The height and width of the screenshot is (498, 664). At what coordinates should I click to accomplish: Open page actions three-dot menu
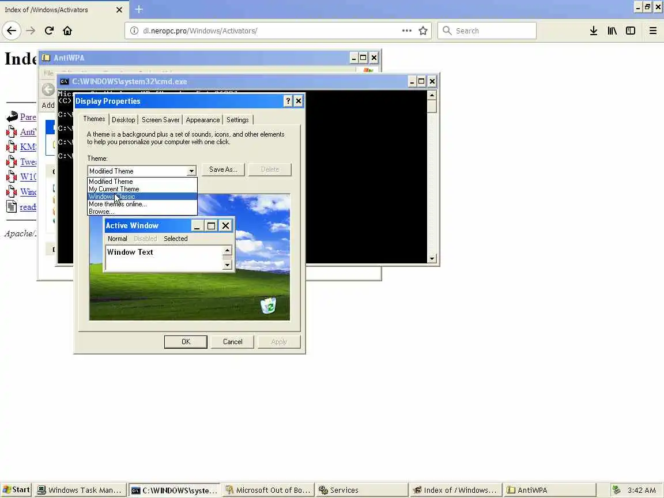(x=406, y=31)
